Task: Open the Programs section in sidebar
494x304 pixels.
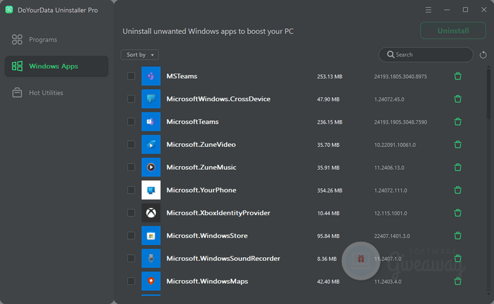Action: point(56,40)
